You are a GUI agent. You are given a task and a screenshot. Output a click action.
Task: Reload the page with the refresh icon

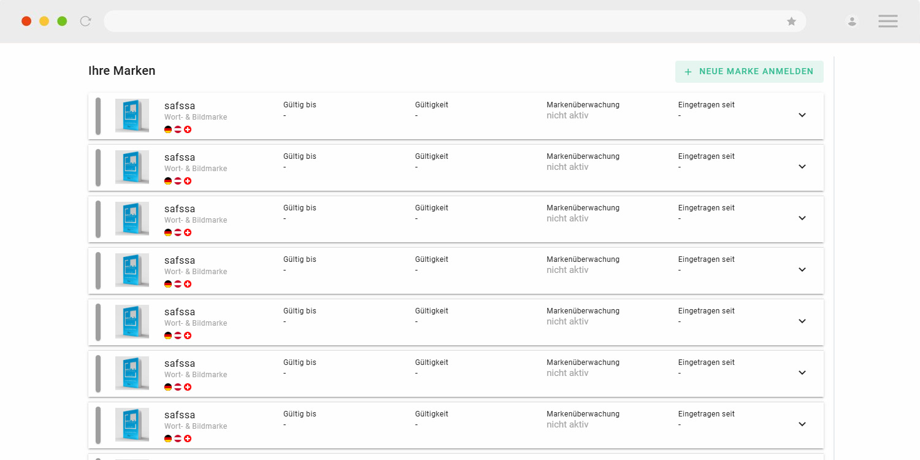click(x=86, y=21)
